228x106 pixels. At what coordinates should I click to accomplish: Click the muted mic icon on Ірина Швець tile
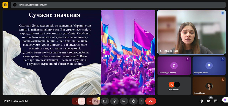click(223, 80)
